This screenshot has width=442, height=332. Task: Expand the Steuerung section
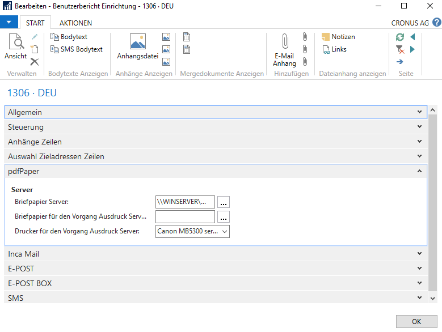(x=216, y=127)
